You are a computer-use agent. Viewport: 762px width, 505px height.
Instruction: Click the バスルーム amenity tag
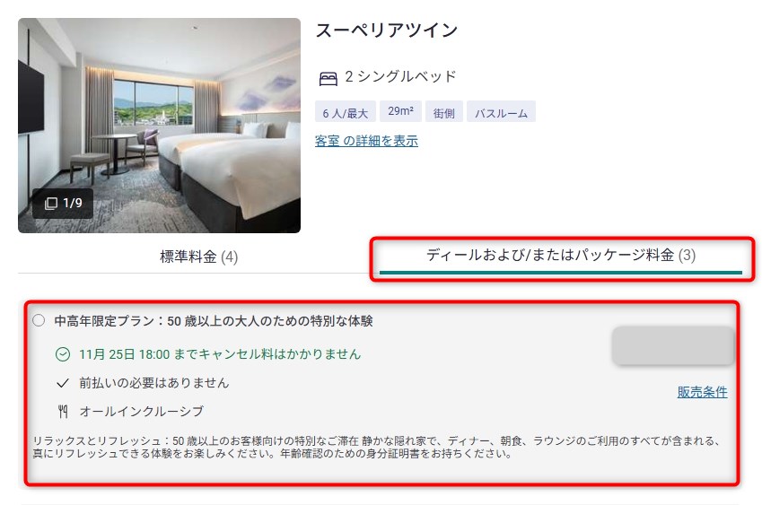501,112
